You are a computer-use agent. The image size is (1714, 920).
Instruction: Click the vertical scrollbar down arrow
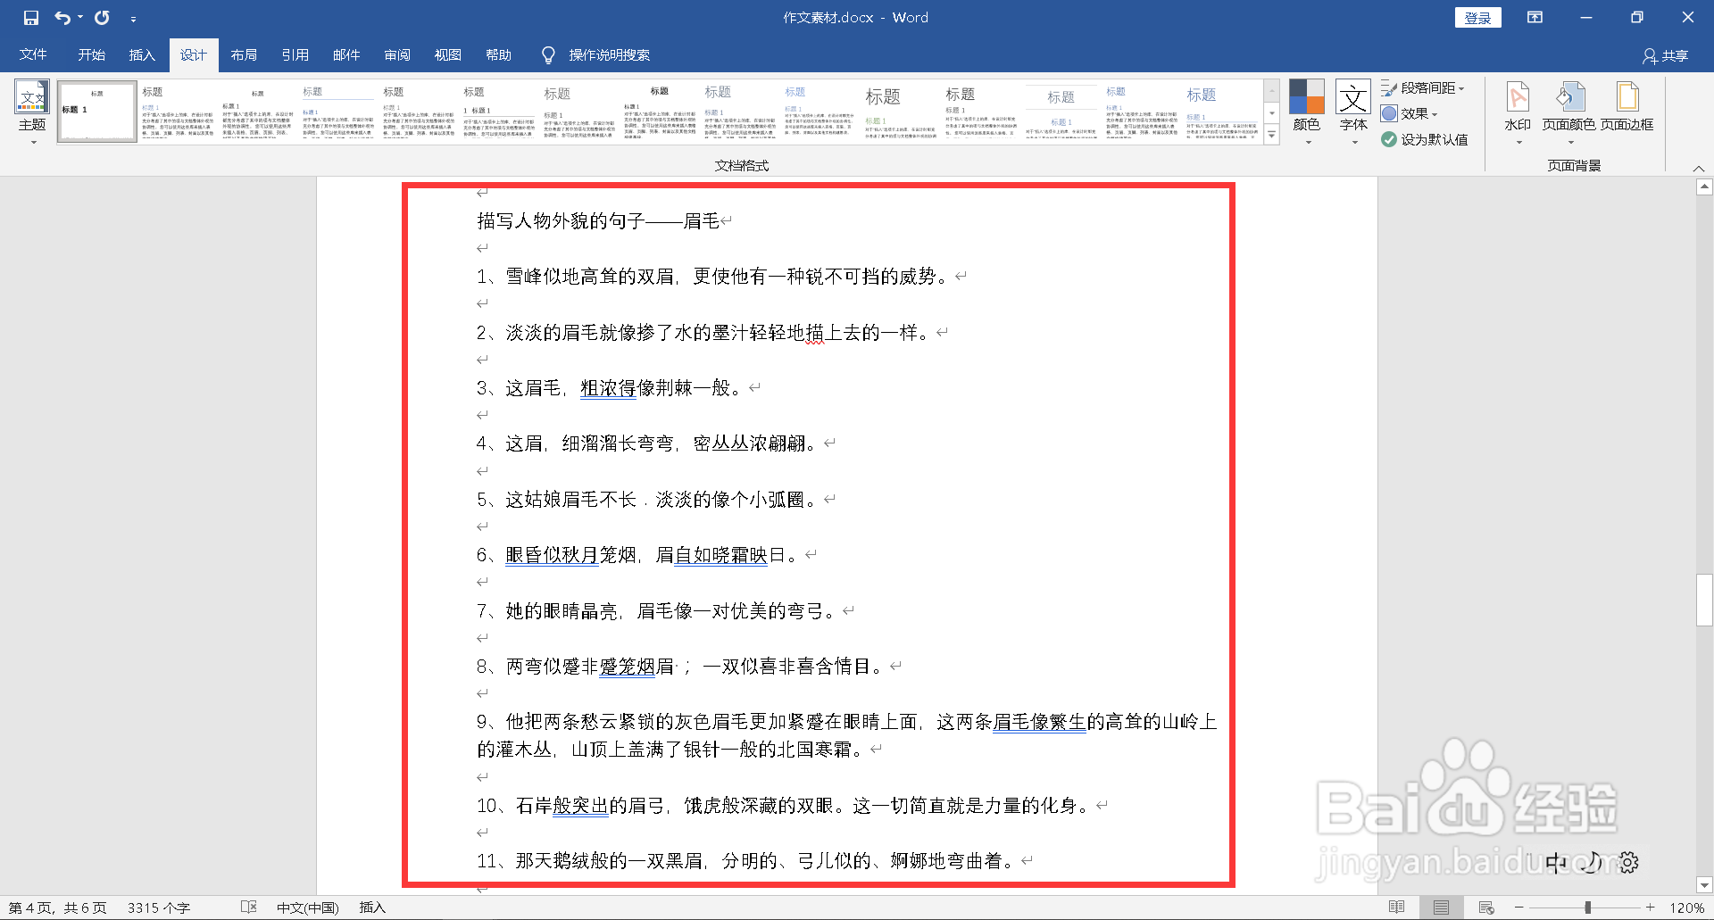1704,885
